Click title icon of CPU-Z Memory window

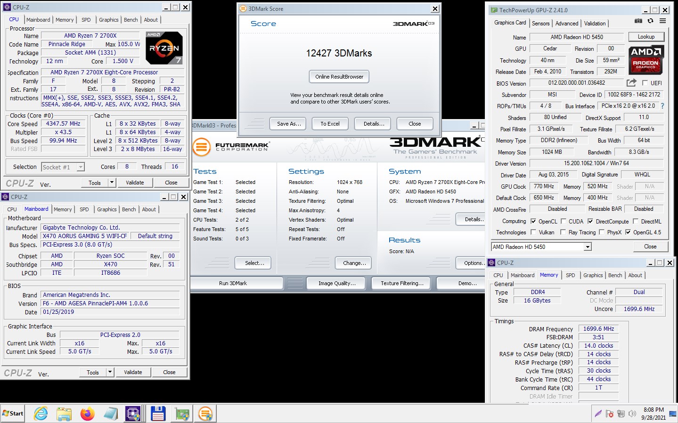pos(492,263)
